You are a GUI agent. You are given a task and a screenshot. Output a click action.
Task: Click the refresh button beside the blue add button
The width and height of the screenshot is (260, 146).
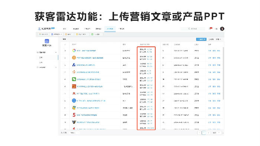[211, 39]
